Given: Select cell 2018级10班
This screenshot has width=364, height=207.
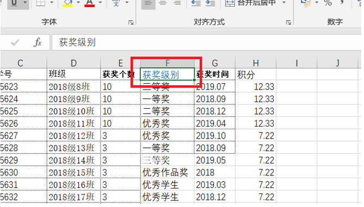Looking at the screenshot, I should (73, 111).
